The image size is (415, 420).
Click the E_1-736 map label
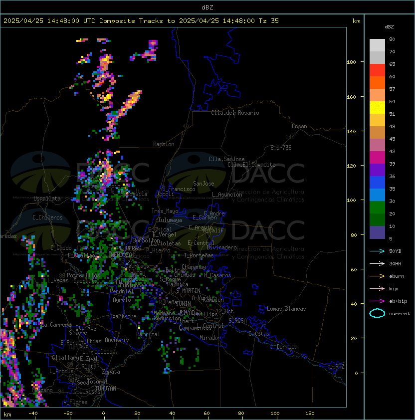click(x=281, y=148)
